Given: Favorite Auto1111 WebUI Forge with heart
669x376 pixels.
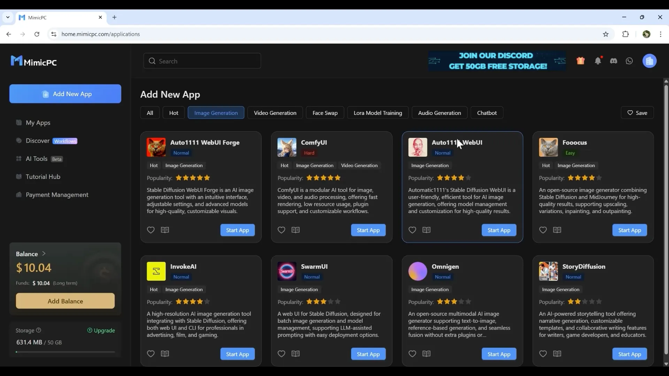Looking at the screenshot, I should tap(151, 230).
